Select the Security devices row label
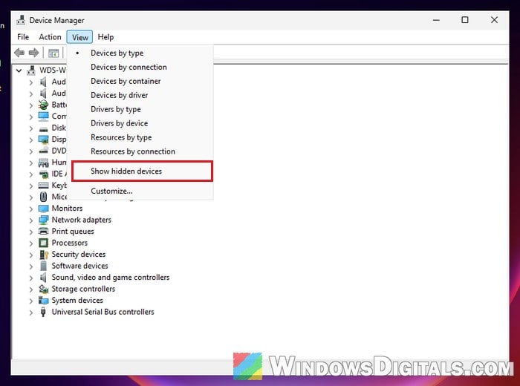This screenshot has height=386, width=520. pyautogui.click(x=79, y=254)
